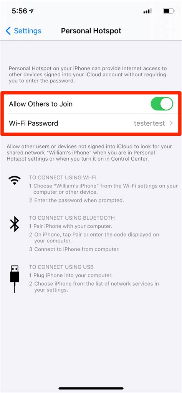The width and height of the screenshot is (182, 393).
Task: Open the Wi-Fi Password chevron
Action: (171, 123)
